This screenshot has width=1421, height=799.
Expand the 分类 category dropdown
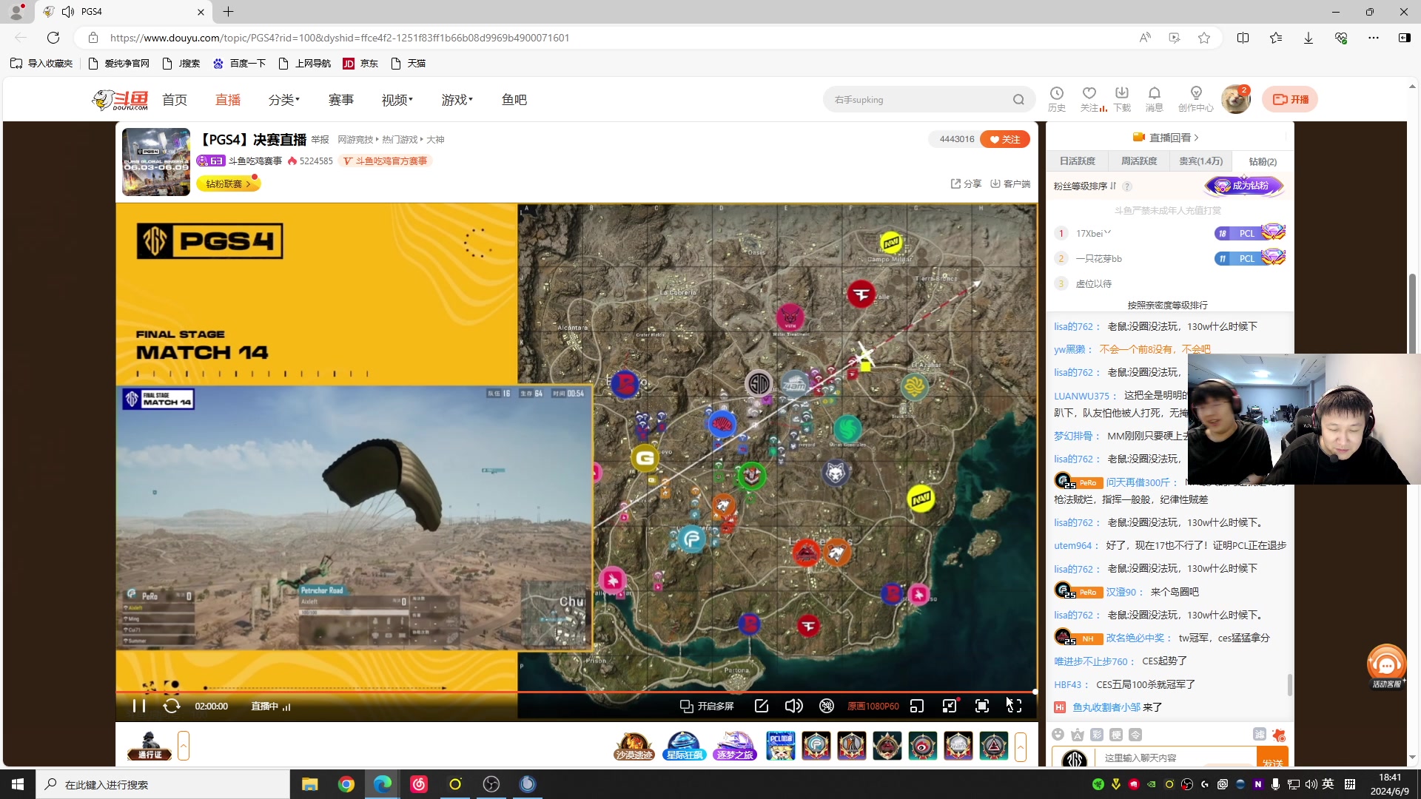pyautogui.click(x=283, y=100)
